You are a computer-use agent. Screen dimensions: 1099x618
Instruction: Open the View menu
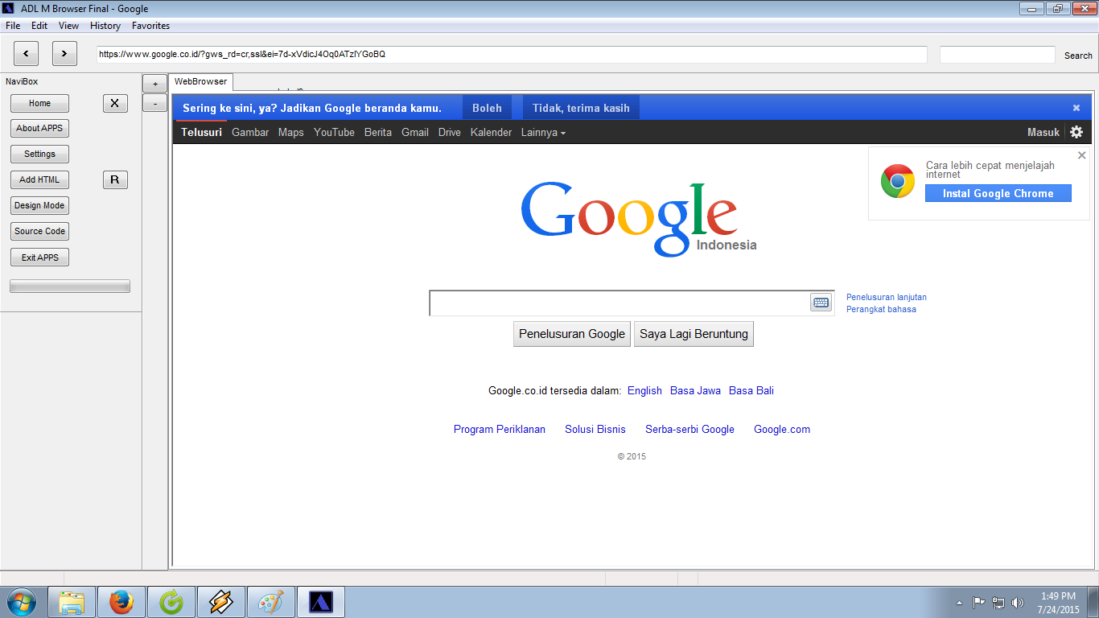click(x=69, y=26)
